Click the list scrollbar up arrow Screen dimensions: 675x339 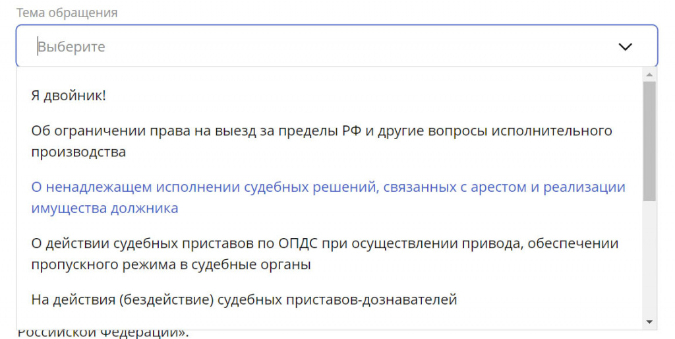(x=649, y=75)
